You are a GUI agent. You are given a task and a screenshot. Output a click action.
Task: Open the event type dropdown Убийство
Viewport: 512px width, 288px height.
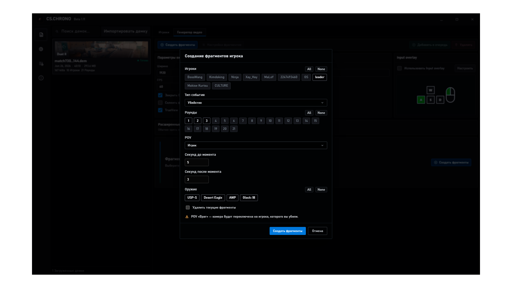[x=256, y=103]
